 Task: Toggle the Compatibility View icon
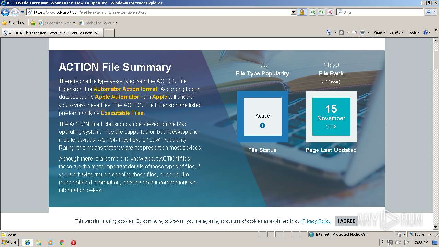coord(312,12)
